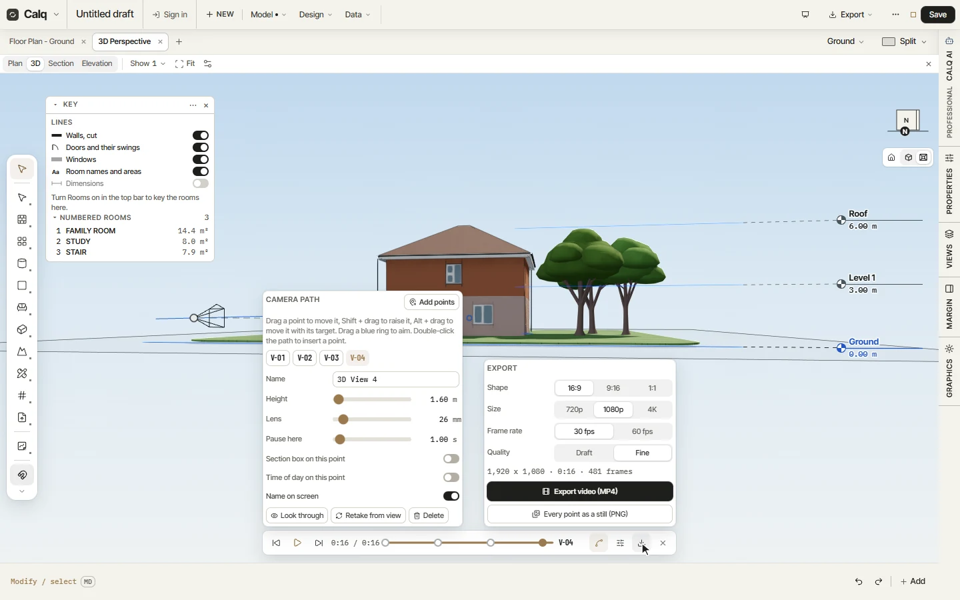960x600 pixels.
Task: Open the Export dropdown
Action: click(x=851, y=15)
